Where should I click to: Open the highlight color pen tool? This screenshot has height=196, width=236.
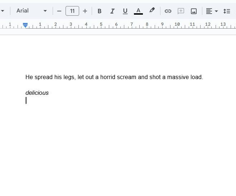152,10
